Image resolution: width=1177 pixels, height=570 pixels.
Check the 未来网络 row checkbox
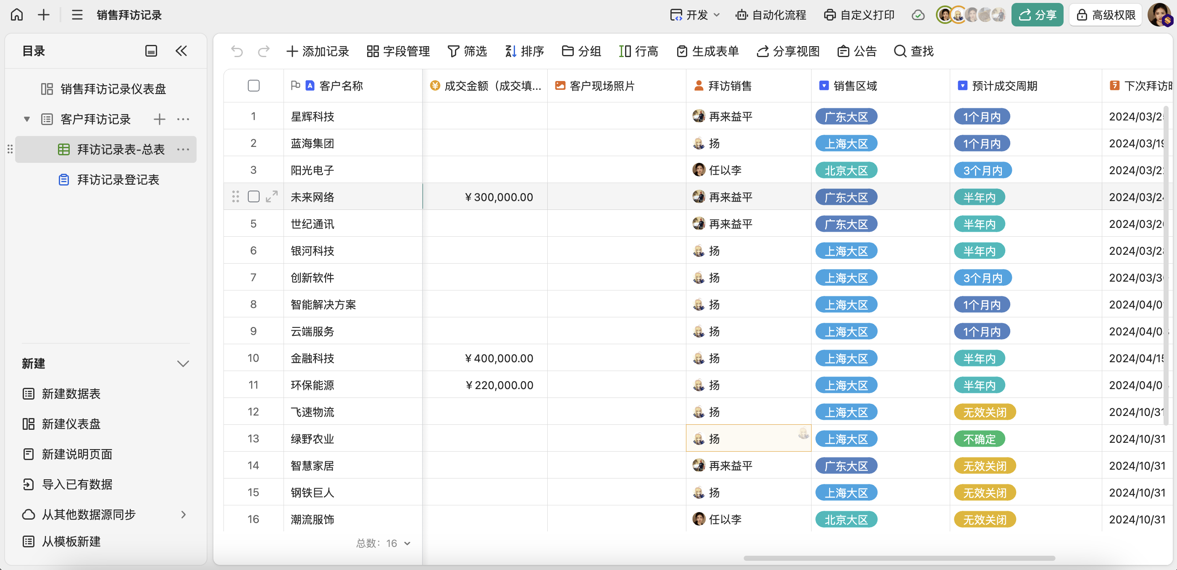pos(254,197)
